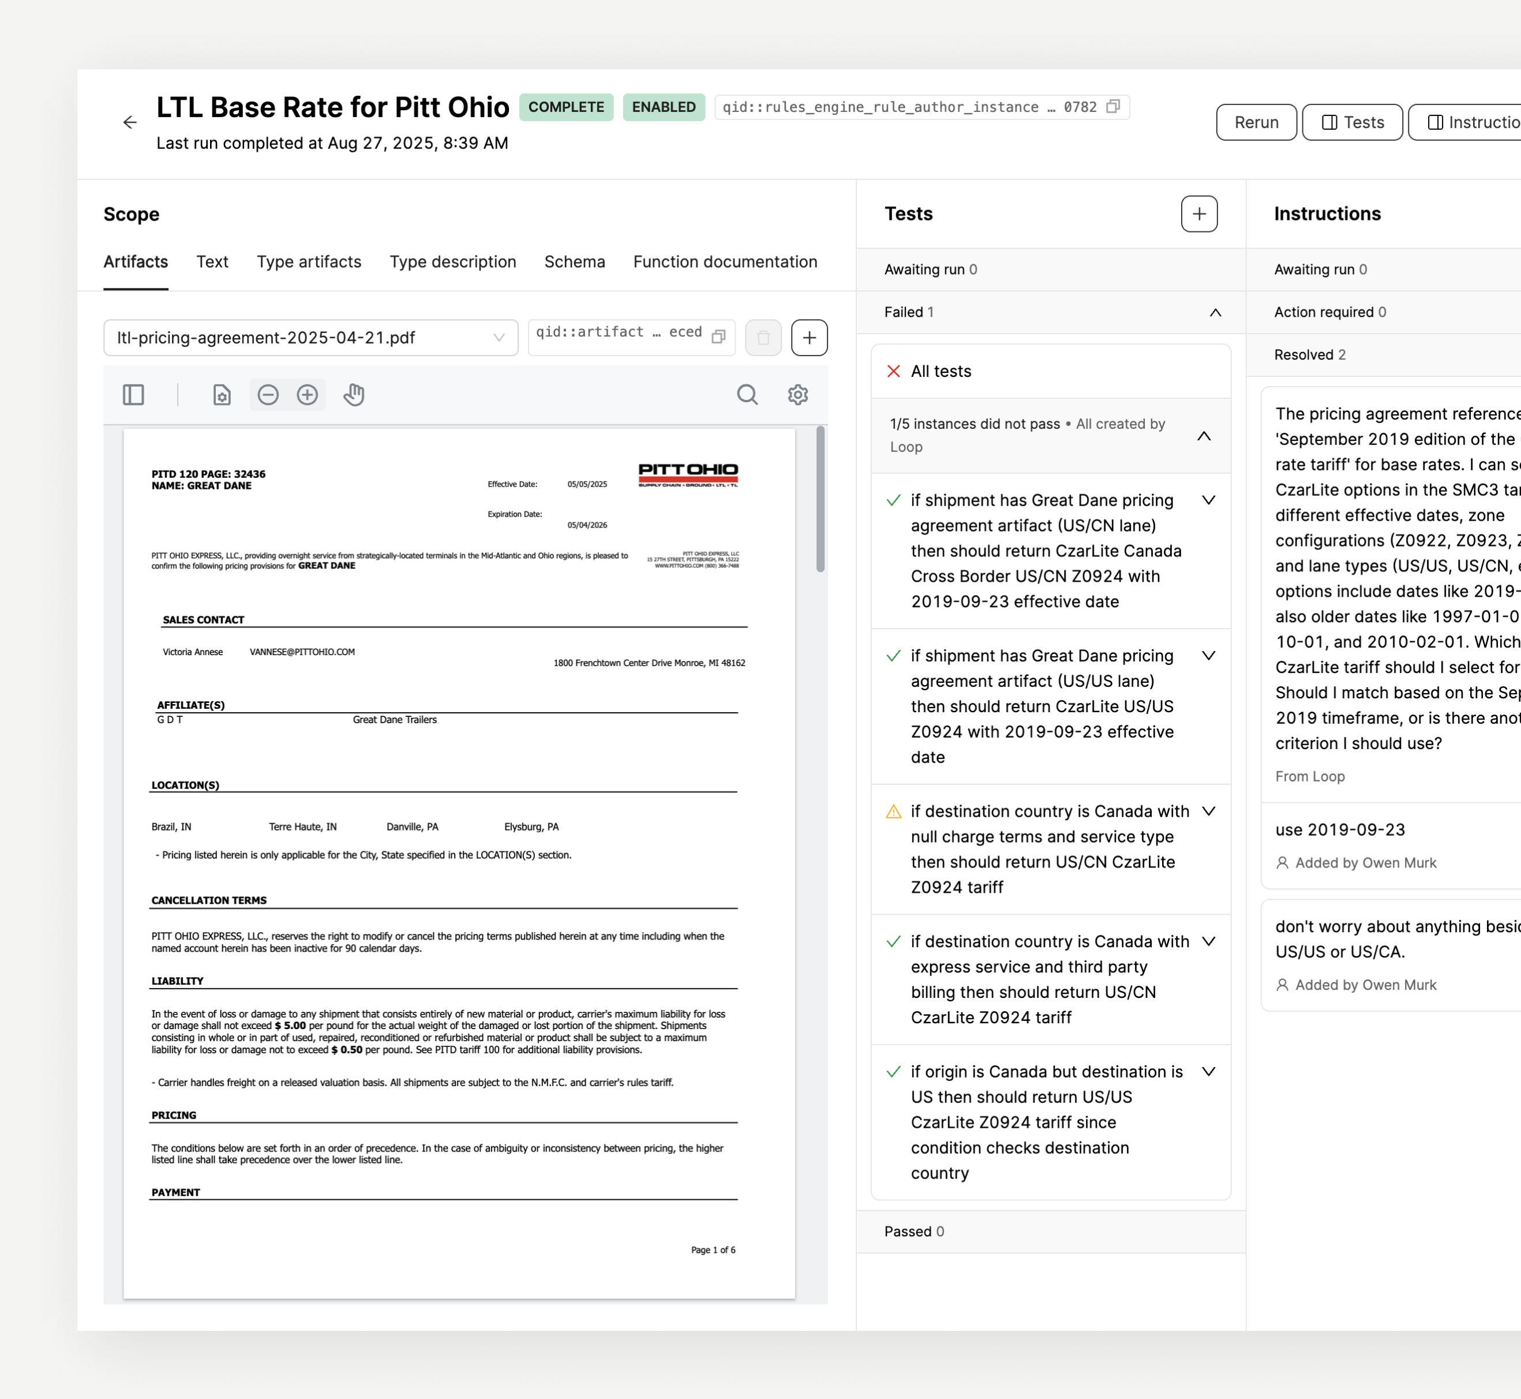
Task: Collapse the instances did not pass group
Action: 1203,436
